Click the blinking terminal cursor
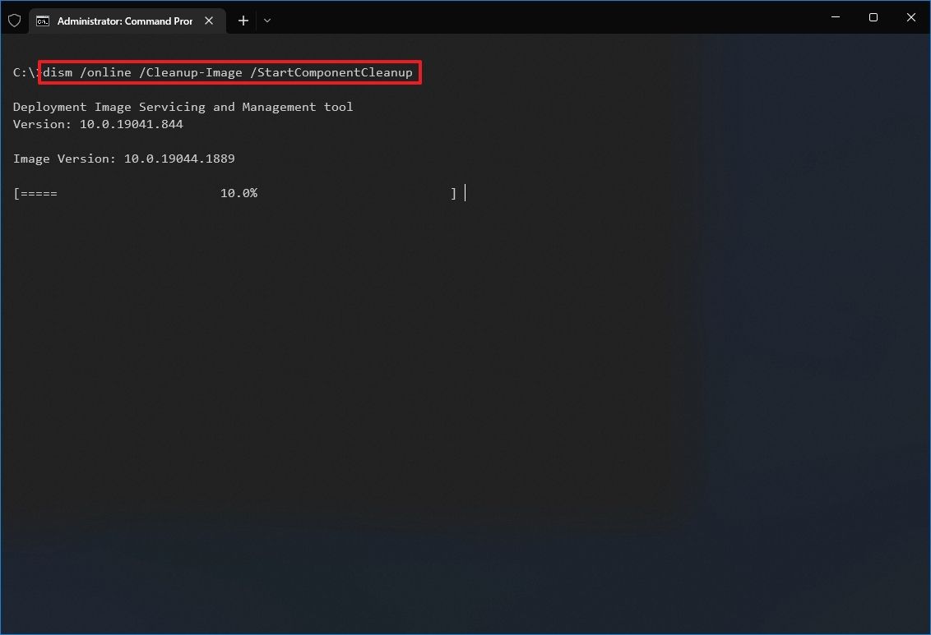Screen dimensions: 931x635 (464, 193)
